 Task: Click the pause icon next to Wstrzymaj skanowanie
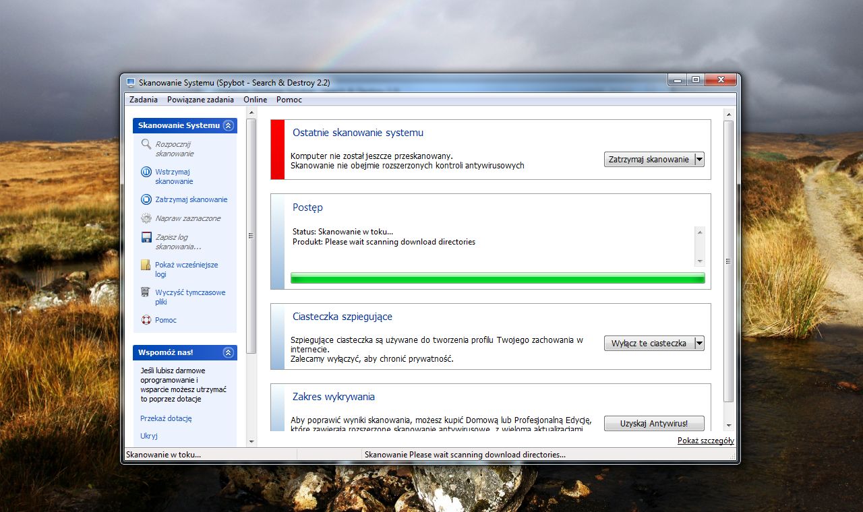pyautogui.click(x=146, y=172)
